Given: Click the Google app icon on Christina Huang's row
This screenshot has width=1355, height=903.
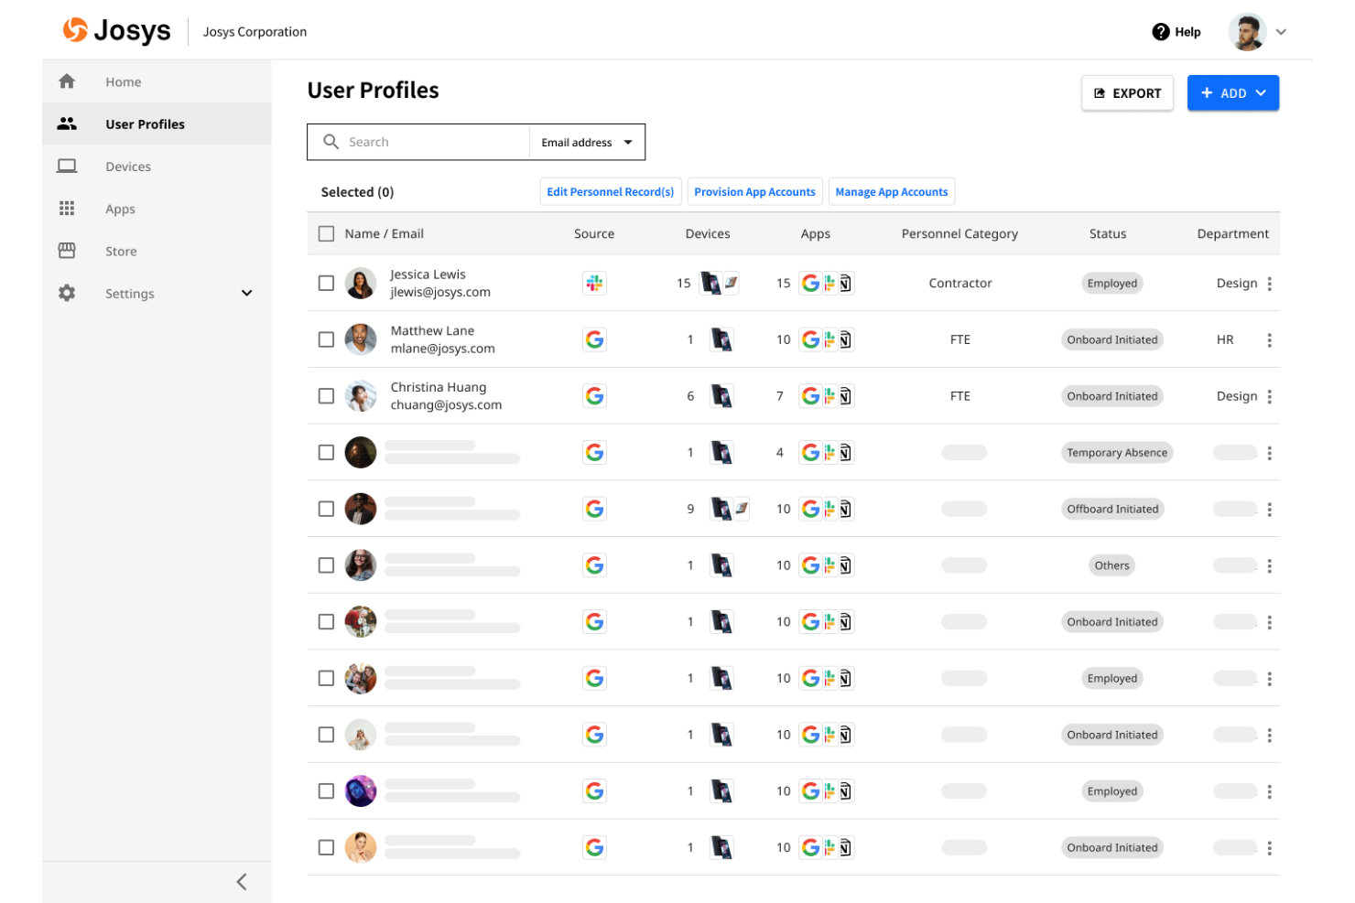Looking at the screenshot, I should pos(810,395).
